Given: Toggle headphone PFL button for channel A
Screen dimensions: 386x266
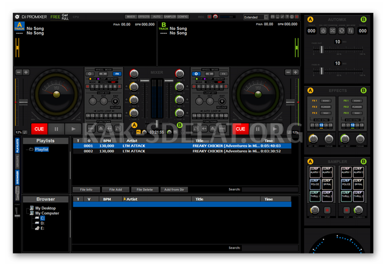Looking at the screenshot, I should click(x=138, y=132).
